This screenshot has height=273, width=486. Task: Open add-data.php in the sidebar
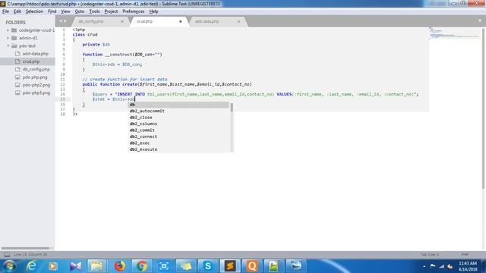36,54
